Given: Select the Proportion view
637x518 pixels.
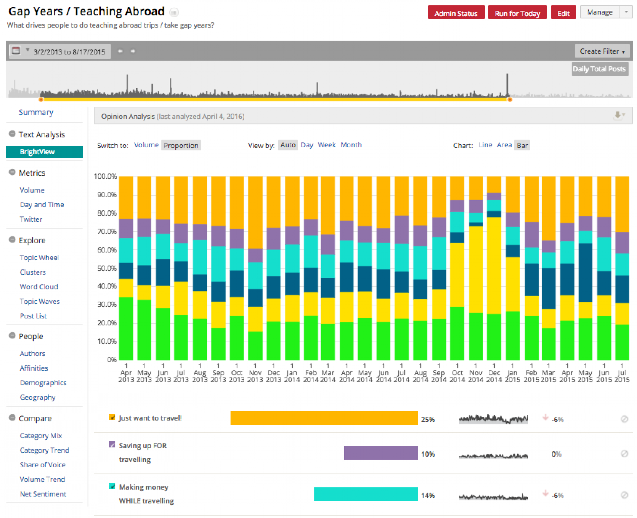Looking at the screenshot, I should pos(181,145).
